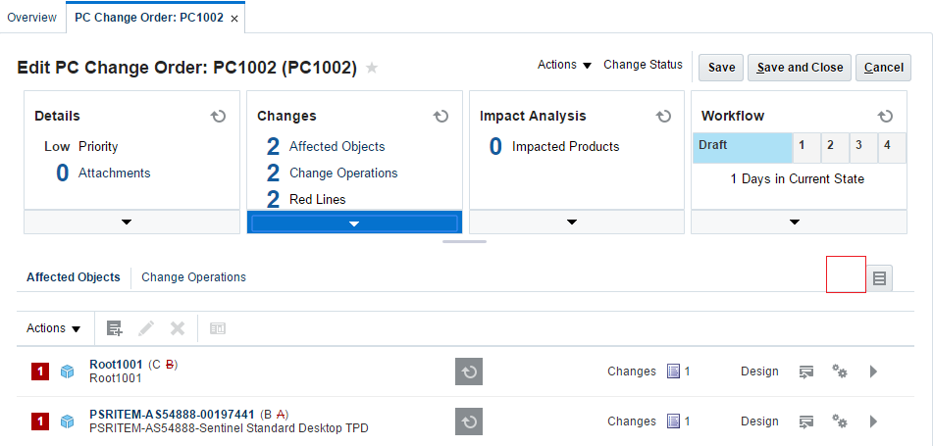Expand the Root1001 row details arrow
Screen dimensions: 933x446
pos(874,372)
